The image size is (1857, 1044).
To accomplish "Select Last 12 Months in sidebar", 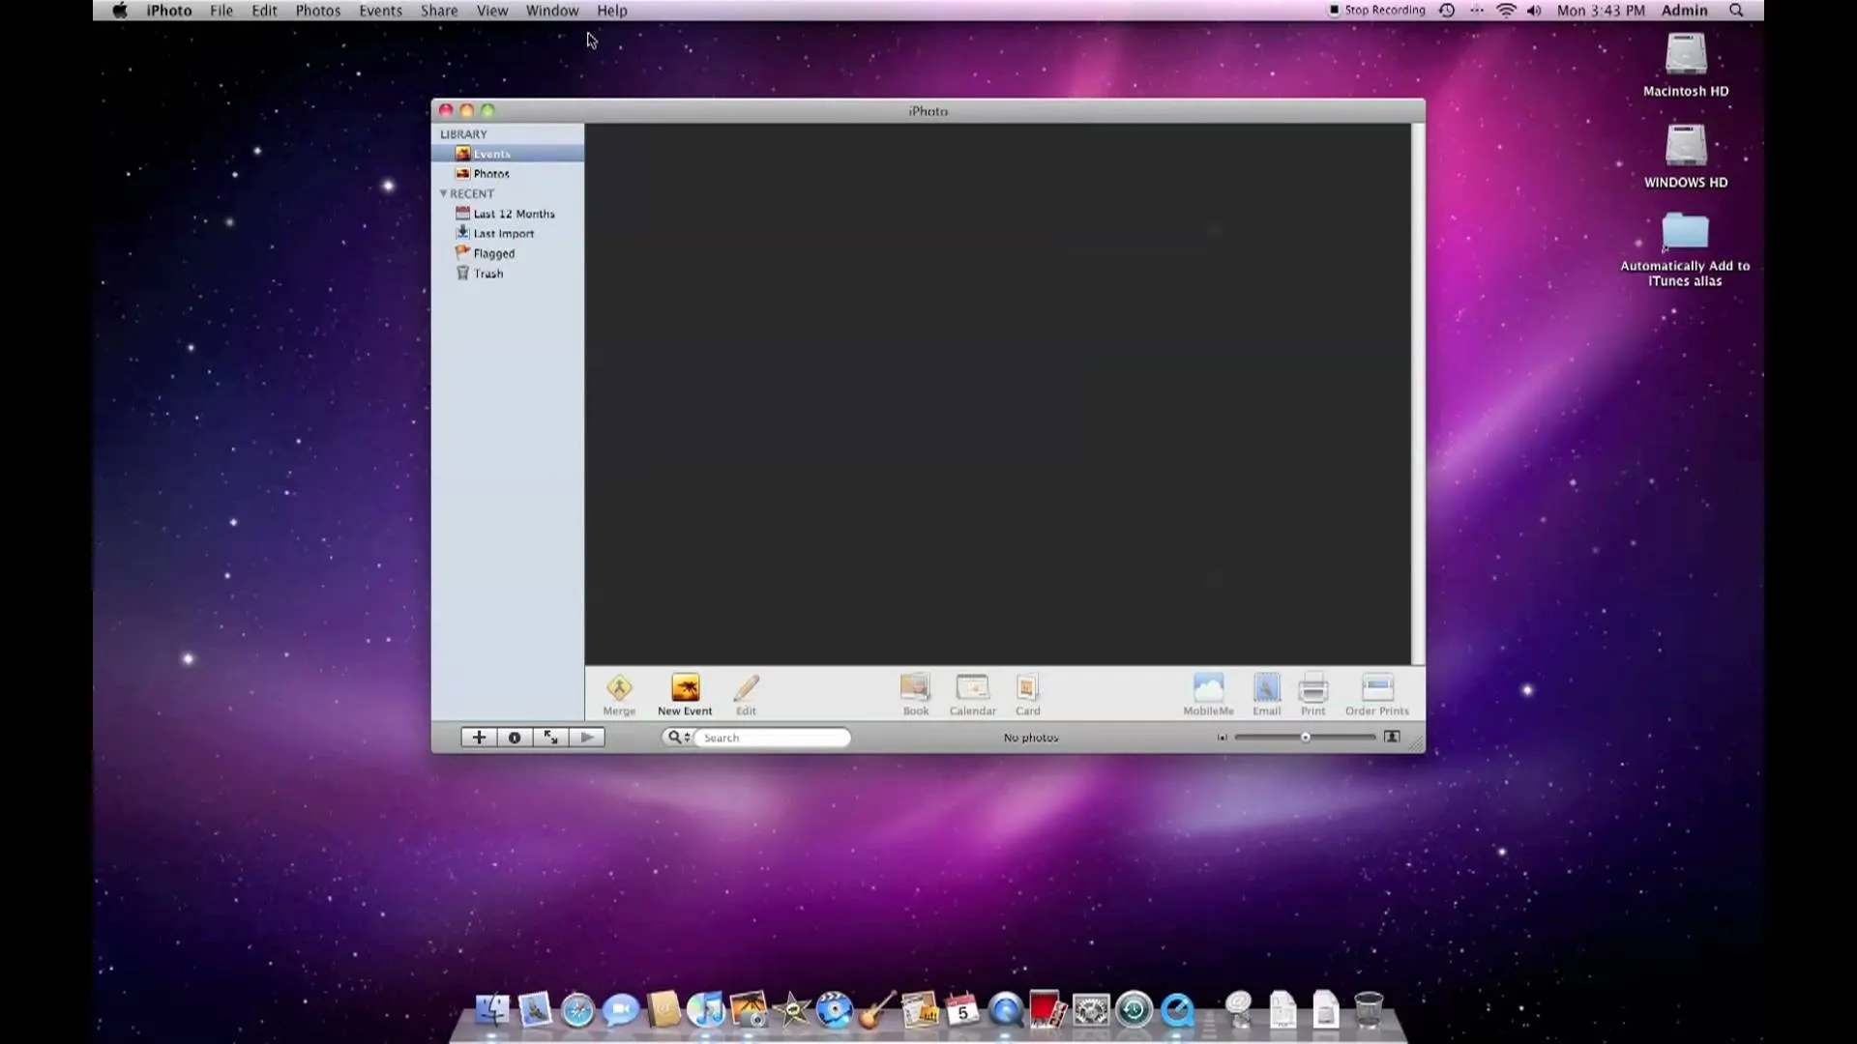I will pos(508,214).
